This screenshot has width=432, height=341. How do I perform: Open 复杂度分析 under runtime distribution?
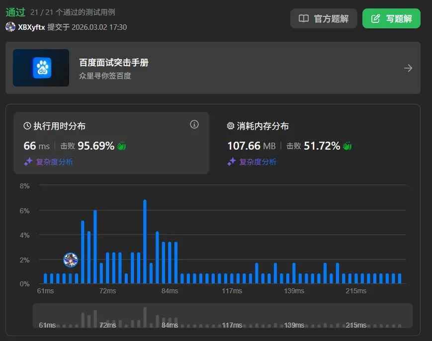[x=54, y=162]
